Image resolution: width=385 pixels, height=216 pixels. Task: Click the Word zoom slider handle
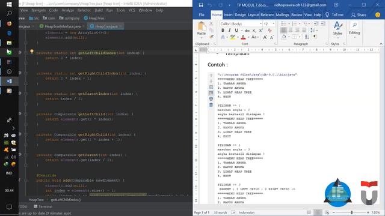point(351,212)
